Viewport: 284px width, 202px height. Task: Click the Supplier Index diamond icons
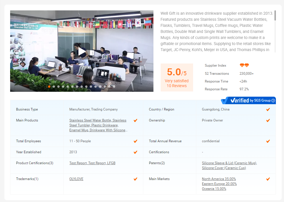point(244,65)
